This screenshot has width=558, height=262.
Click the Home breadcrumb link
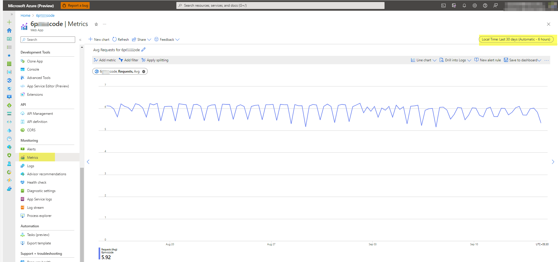pyautogui.click(x=25, y=16)
